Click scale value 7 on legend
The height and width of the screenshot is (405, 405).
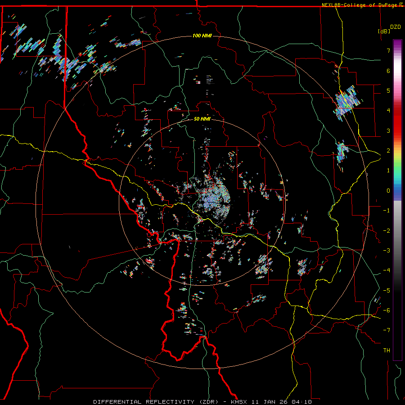[x=388, y=50]
